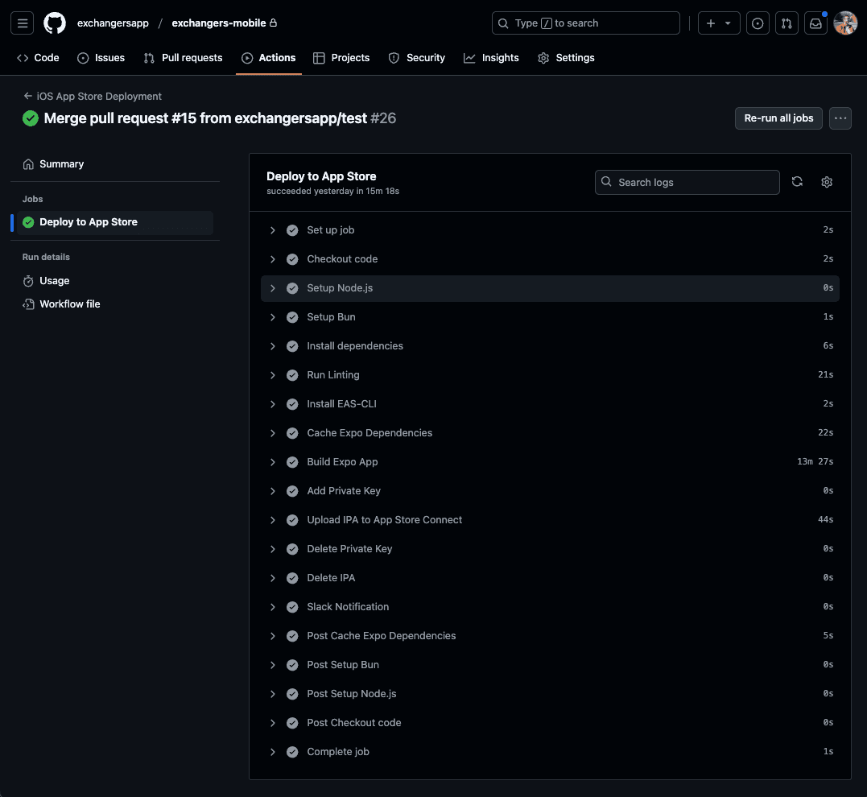Click Re-run all jobs button

tap(778, 118)
